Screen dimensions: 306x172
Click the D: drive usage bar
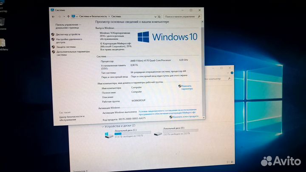(181, 131)
